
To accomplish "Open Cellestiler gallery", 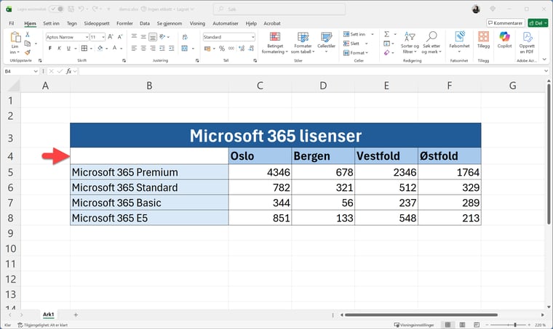I will (x=326, y=42).
